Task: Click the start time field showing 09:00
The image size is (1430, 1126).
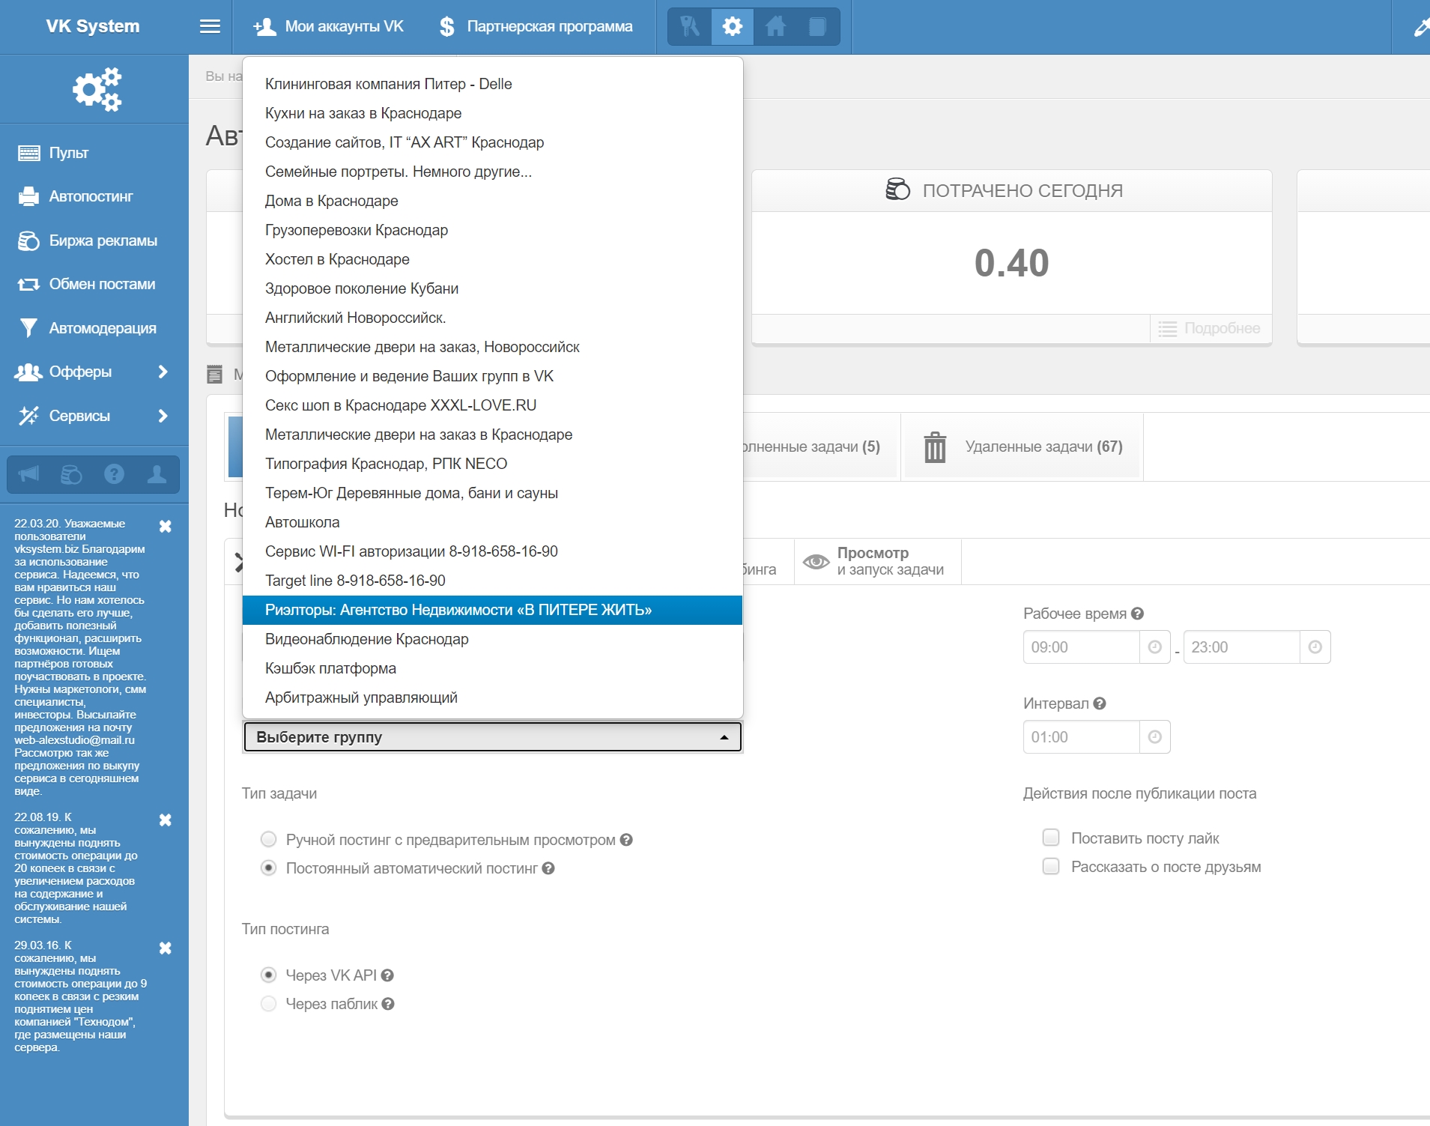Action: [1081, 647]
